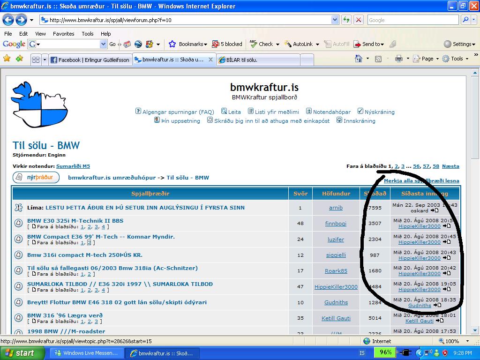Click the browser Back arrow button

coord(8,20)
